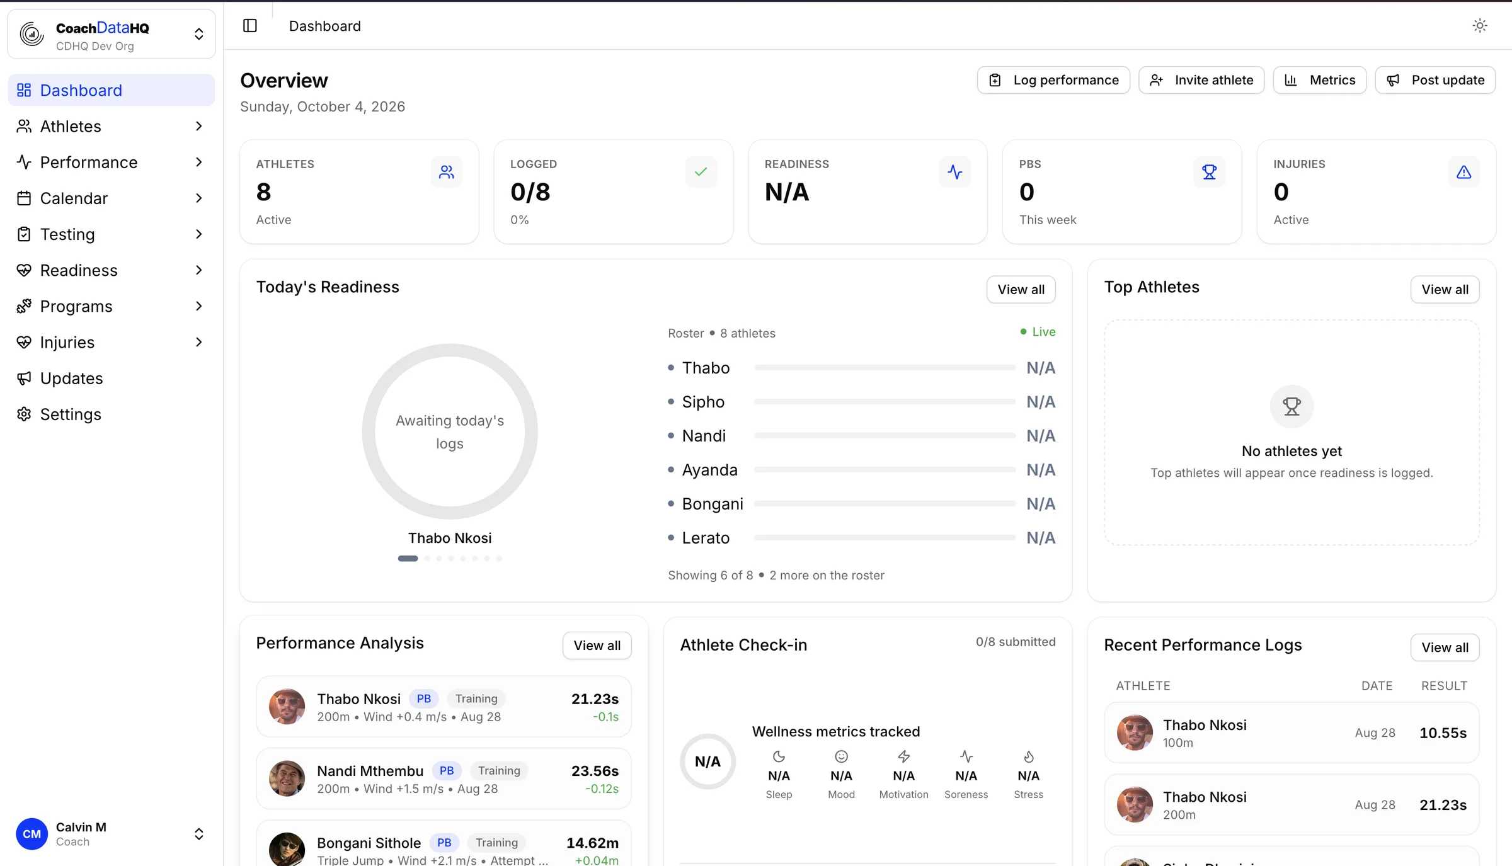
Task: Click Thabo's readiness progress bar
Action: [x=885, y=367]
